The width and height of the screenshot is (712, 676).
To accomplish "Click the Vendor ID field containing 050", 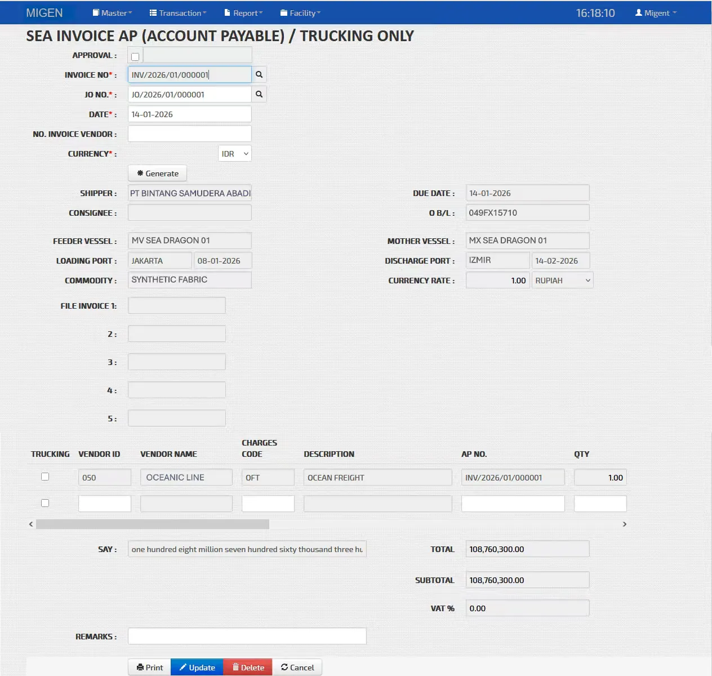I will coord(105,477).
